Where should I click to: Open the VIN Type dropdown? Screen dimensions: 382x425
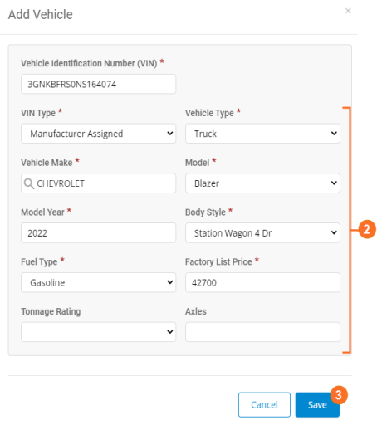[98, 134]
